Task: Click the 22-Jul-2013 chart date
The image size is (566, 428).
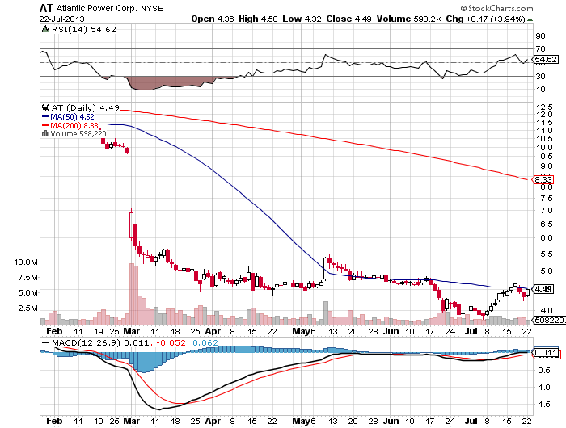Action: point(62,19)
